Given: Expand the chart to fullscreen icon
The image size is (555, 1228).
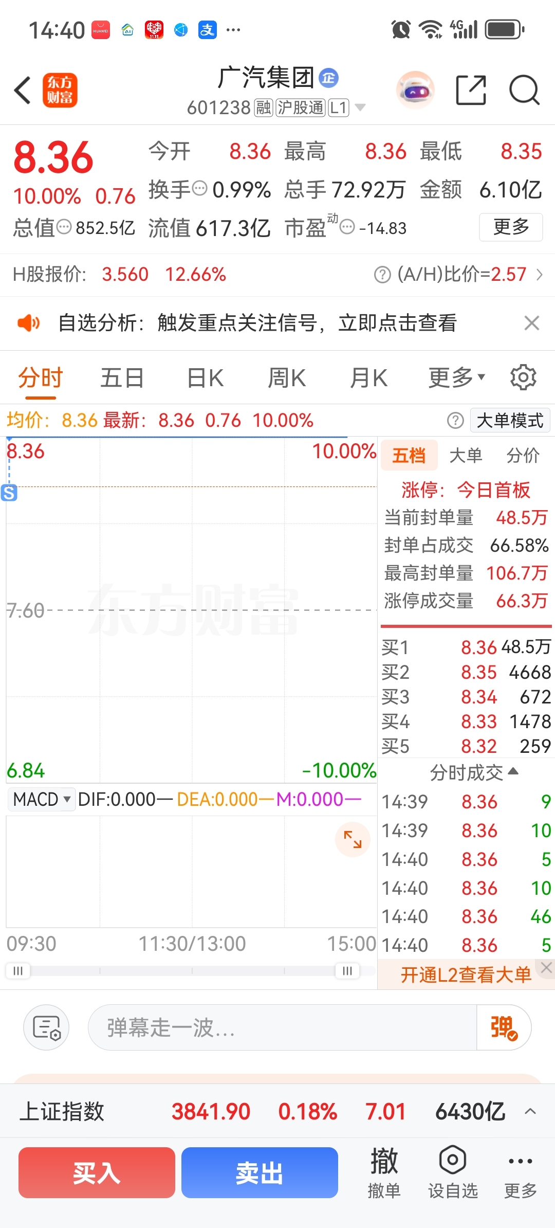Looking at the screenshot, I should click(353, 840).
